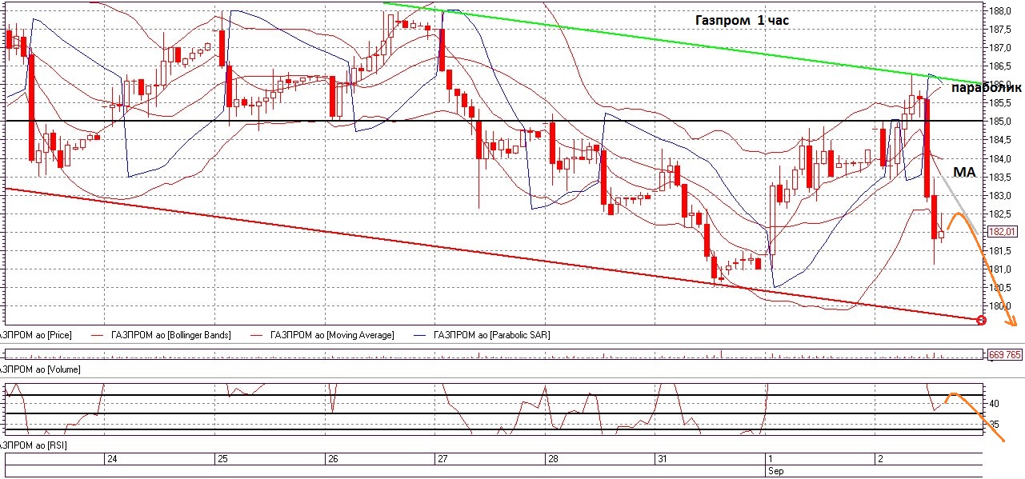Screen dimensions: 1025x479
Task: Click date 2 on the time axis
Action: [x=880, y=459]
